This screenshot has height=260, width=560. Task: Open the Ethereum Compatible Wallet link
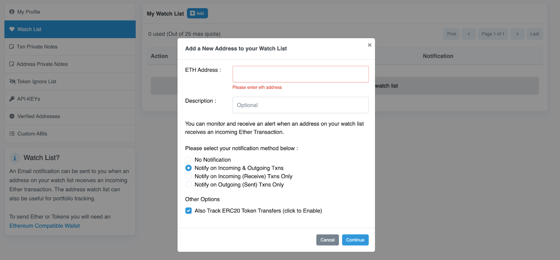click(x=44, y=226)
